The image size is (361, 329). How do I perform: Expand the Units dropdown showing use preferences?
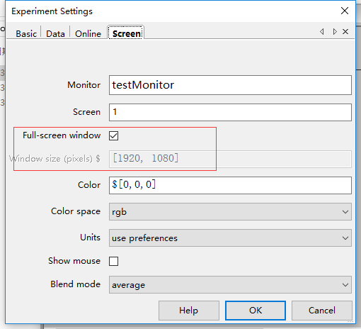click(x=230, y=238)
